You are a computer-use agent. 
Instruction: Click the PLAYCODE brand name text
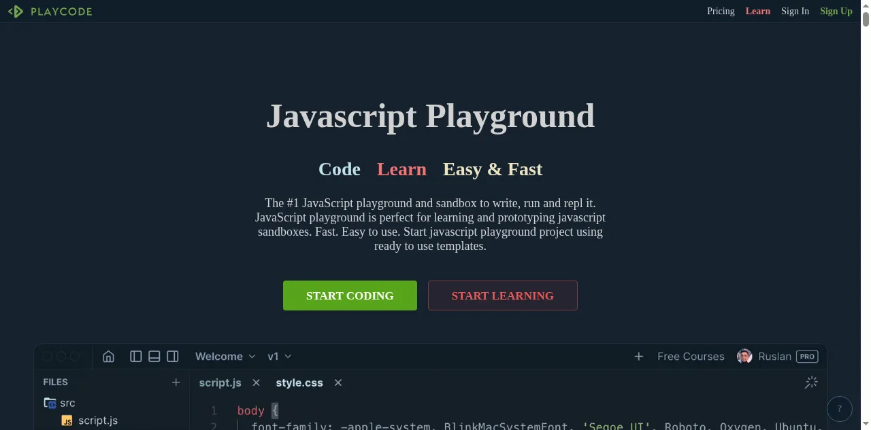(x=61, y=12)
